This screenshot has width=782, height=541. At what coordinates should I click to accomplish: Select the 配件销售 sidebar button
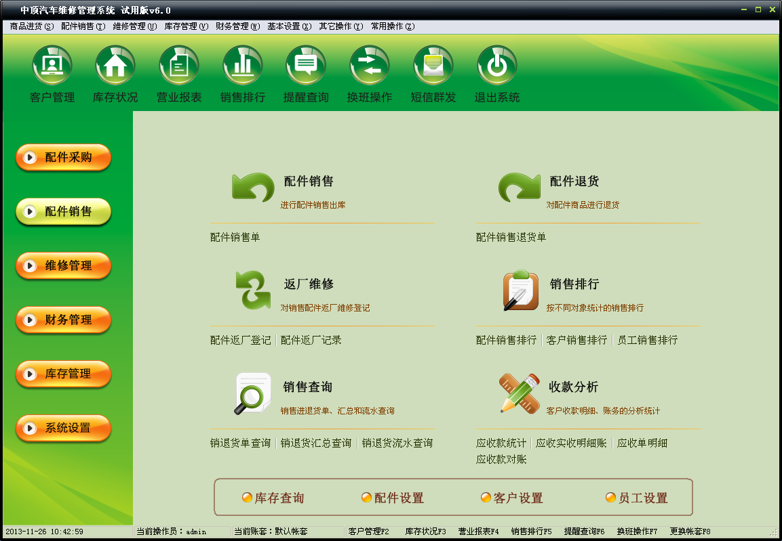pos(63,211)
